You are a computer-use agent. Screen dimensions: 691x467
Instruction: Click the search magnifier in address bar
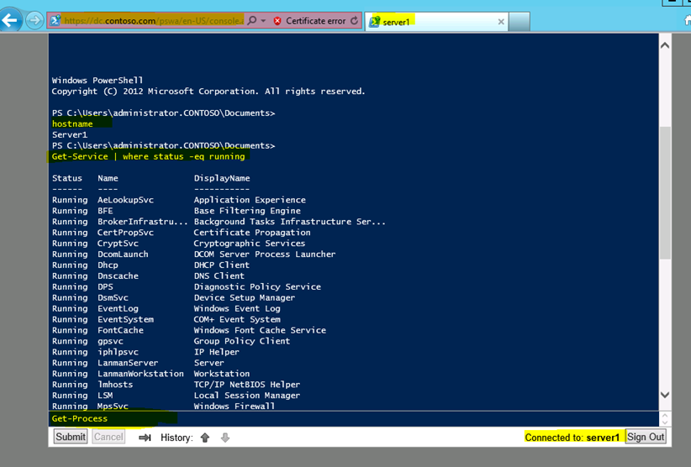click(251, 21)
